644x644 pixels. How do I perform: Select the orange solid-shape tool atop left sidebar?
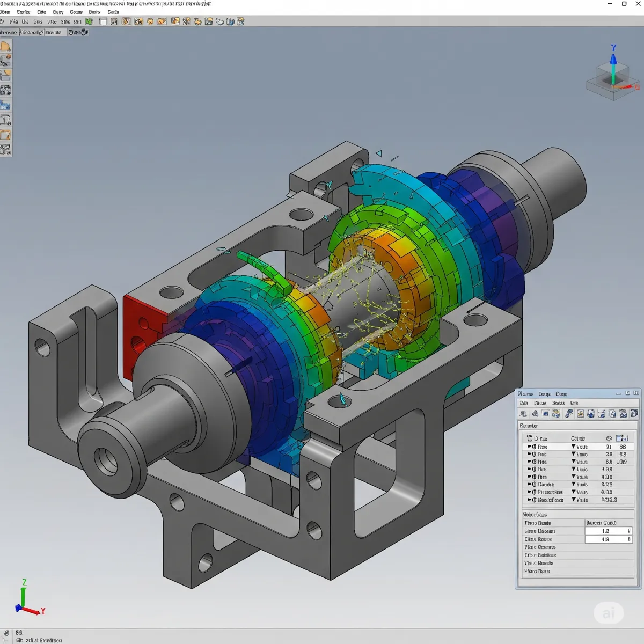click(5, 46)
